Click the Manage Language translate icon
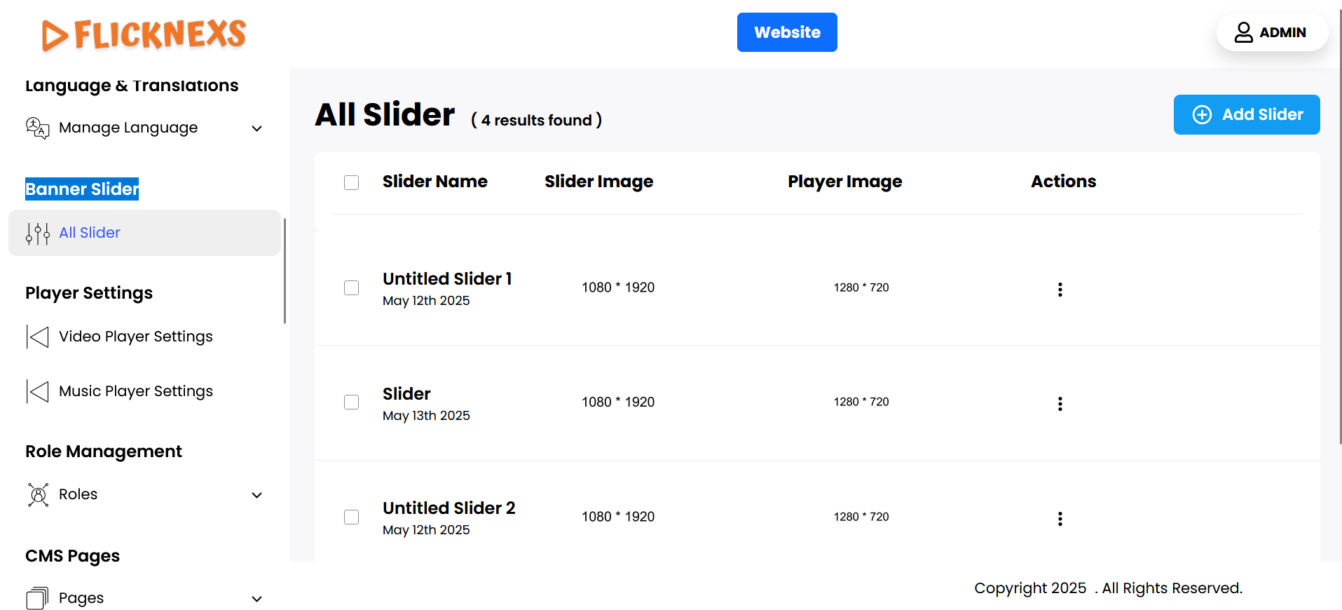The image size is (1342, 610). (38, 128)
